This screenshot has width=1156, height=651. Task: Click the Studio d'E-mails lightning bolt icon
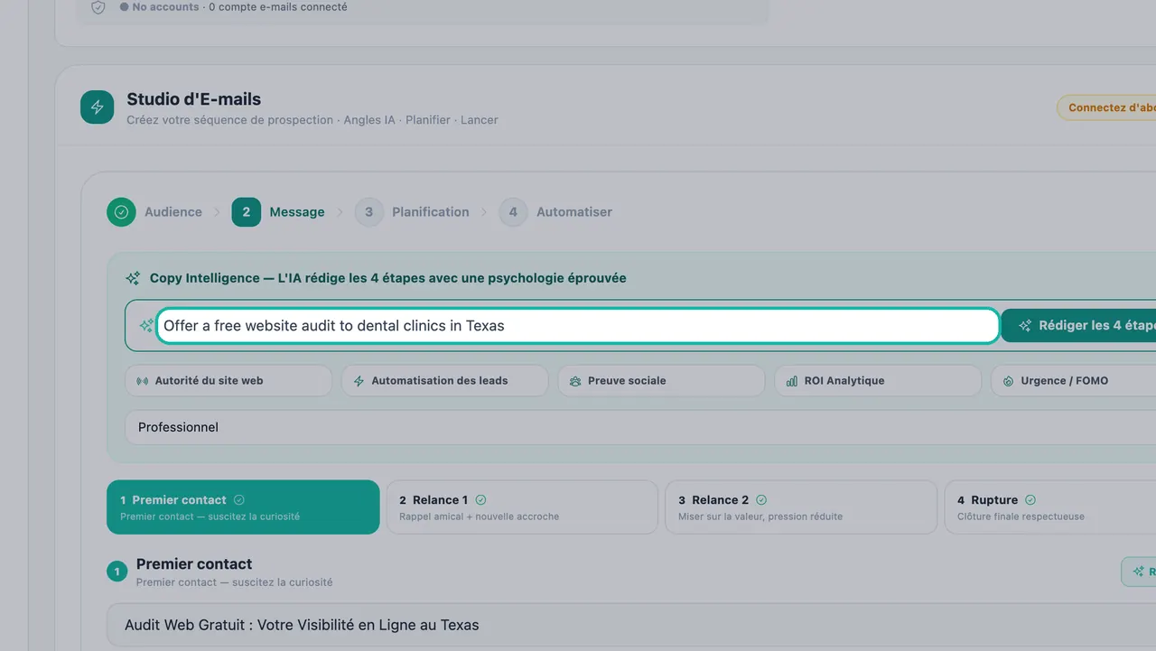click(98, 107)
